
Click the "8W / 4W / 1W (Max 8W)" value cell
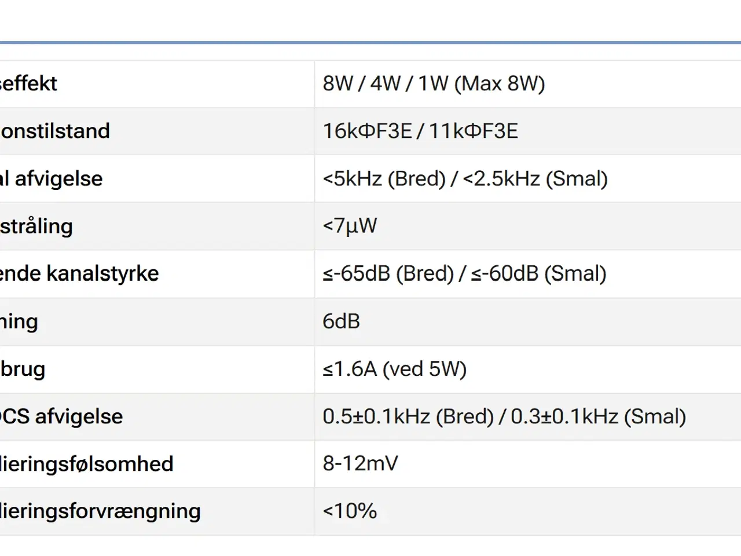(434, 84)
